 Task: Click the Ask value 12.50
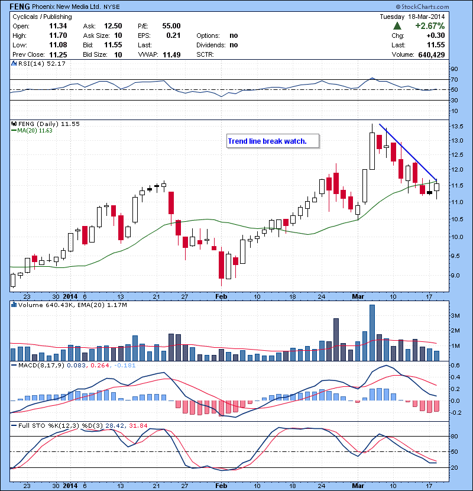pyautogui.click(x=113, y=26)
